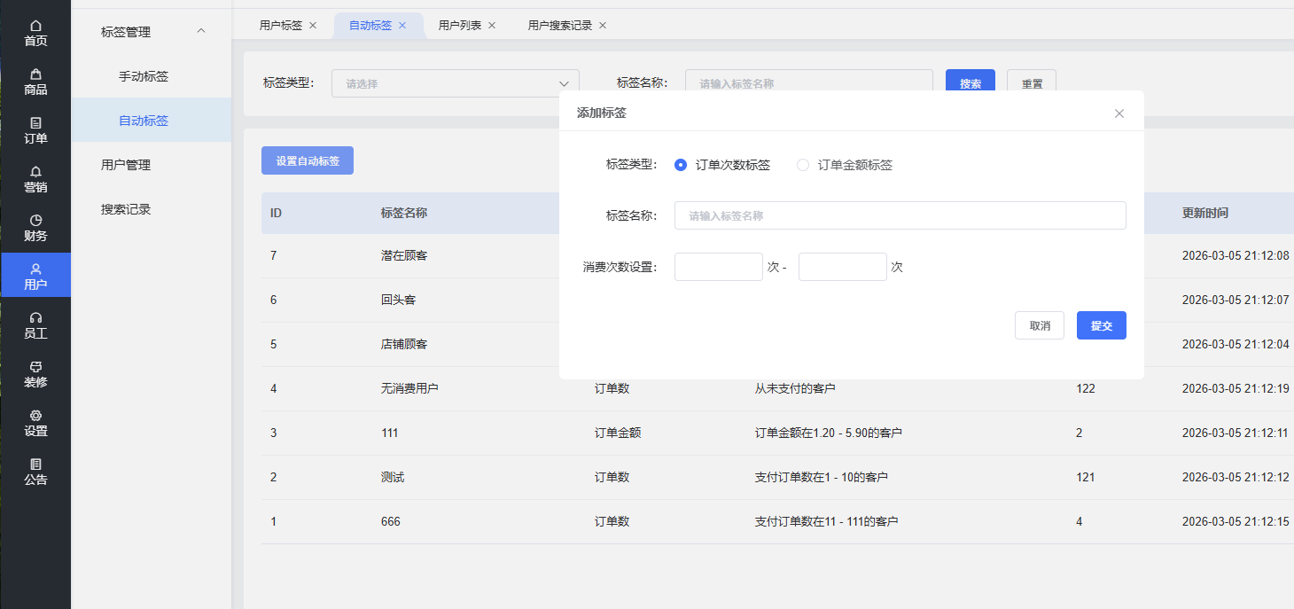Open 营销 marketing bell icon

point(35,179)
